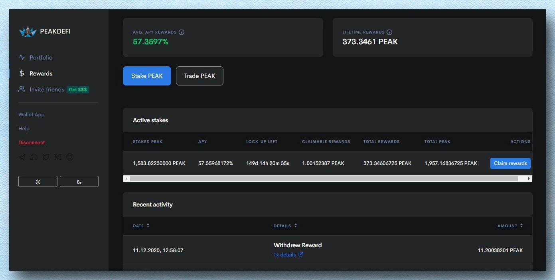
Task: Click the Portfolio pulse icon in the sidebar
Action: tap(22, 57)
